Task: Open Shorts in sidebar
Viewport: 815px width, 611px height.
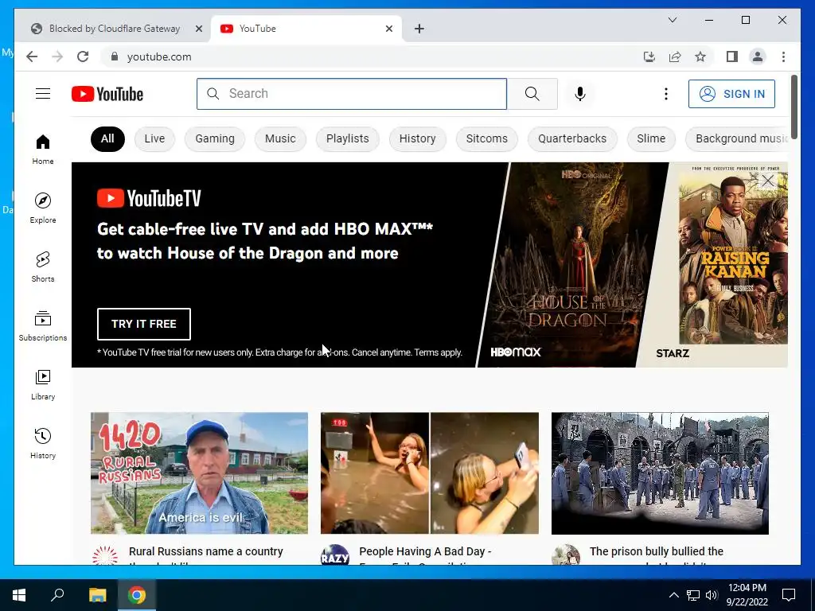Action: click(x=43, y=267)
